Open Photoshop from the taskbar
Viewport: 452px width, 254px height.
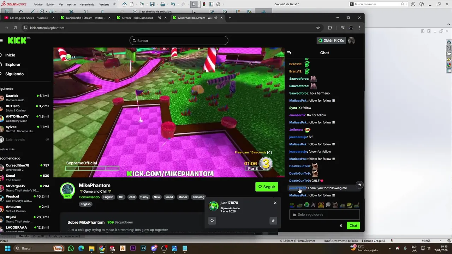coord(143,248)
